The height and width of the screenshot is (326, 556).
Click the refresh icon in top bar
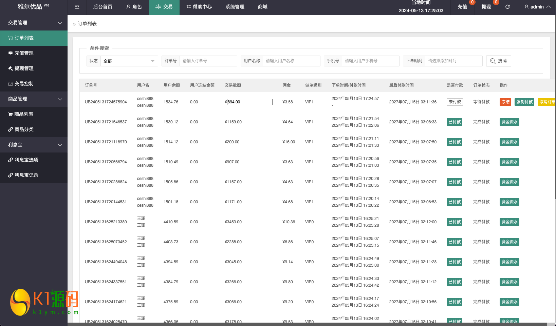tap(507, 7)
